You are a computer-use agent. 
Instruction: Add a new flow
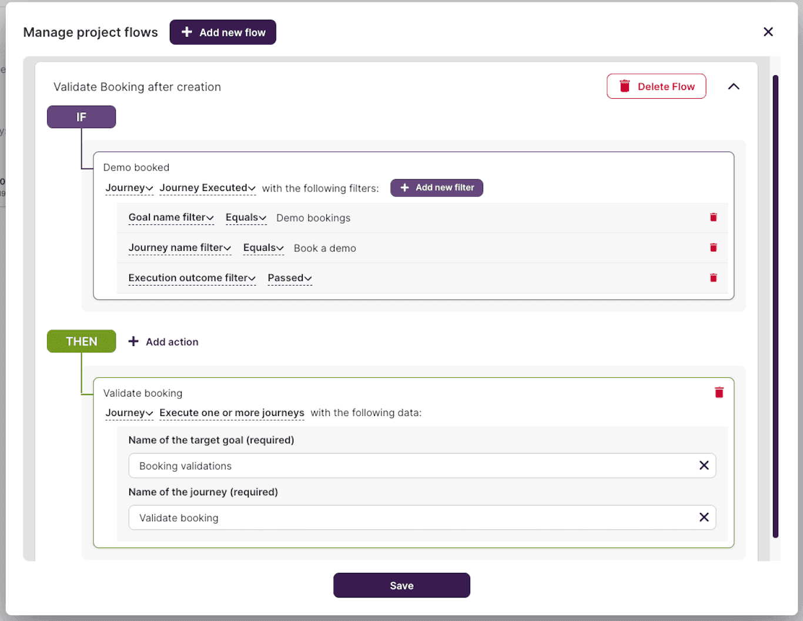[223, 32]
